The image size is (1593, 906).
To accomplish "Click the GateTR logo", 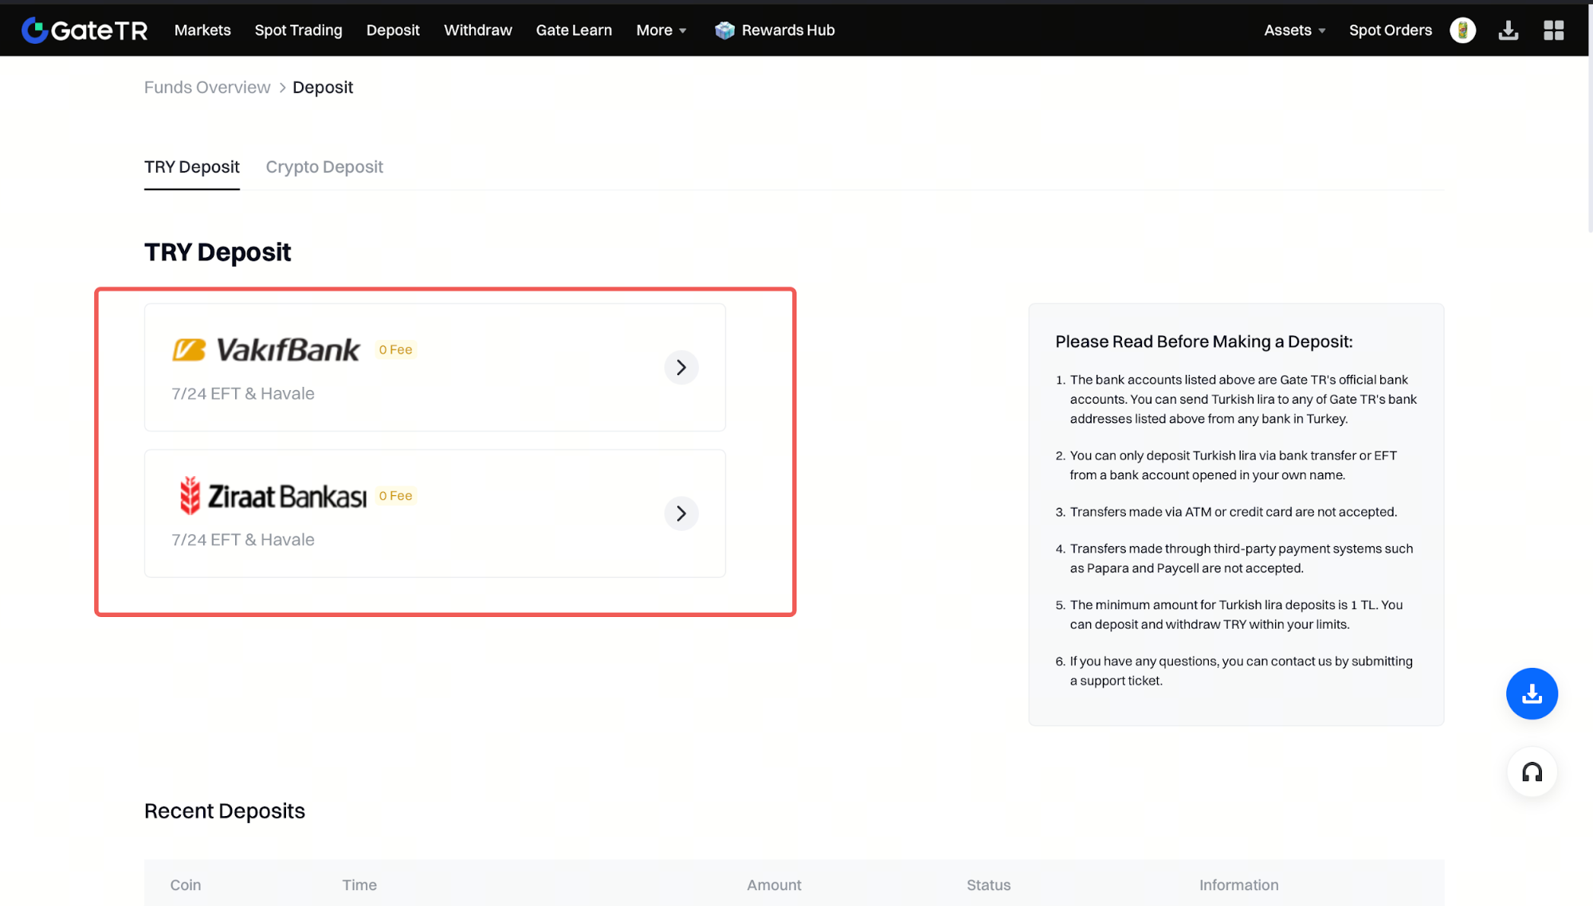I will click(84, 30).
